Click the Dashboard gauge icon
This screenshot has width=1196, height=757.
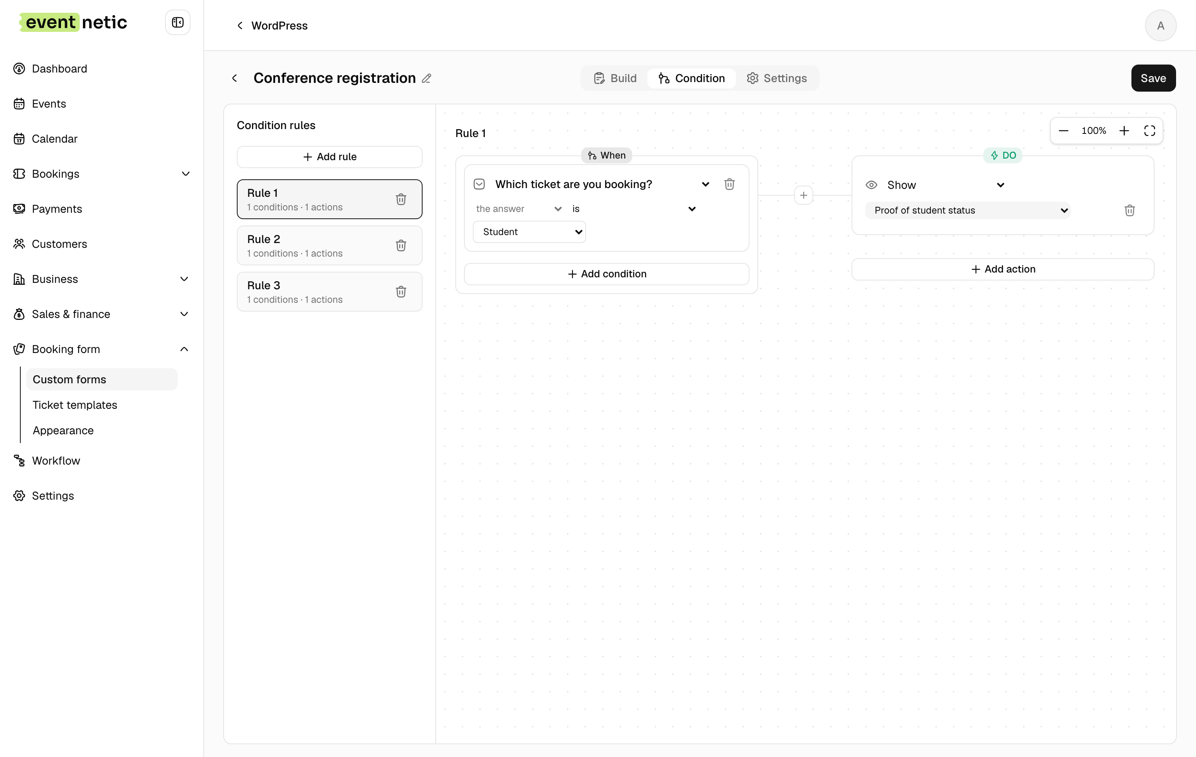[19, 69]
